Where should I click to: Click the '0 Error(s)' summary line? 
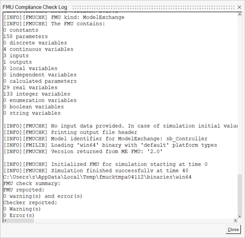tap(19, 215)
